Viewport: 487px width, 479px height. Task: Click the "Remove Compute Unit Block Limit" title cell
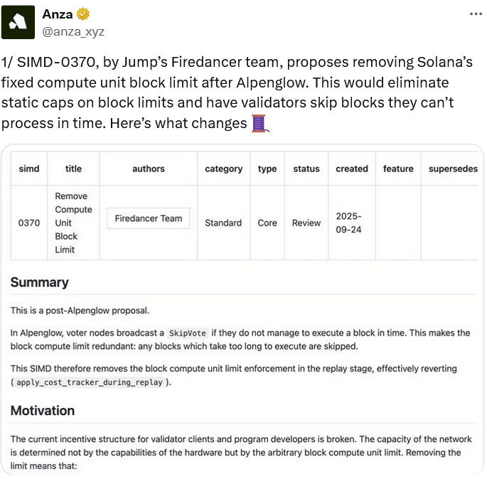click(x=73, y=223)
